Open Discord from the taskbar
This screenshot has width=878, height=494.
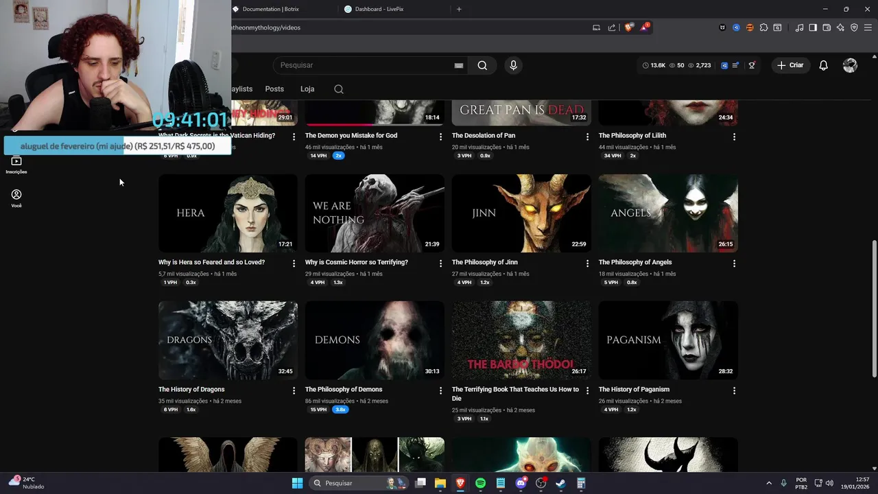coord(521,483)
